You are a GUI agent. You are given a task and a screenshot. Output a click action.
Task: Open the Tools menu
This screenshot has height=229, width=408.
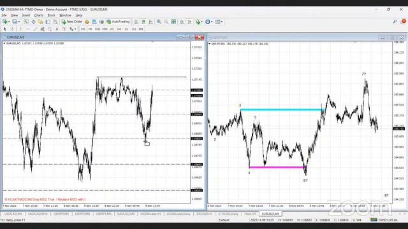[x=51, y=15]
